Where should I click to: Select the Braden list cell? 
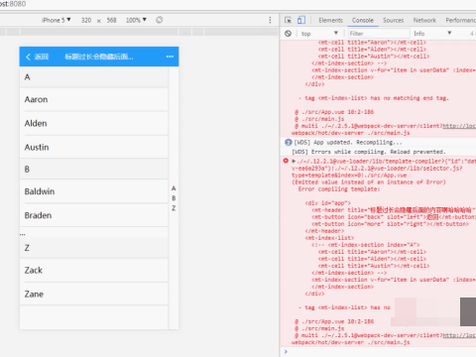point(94,215)
